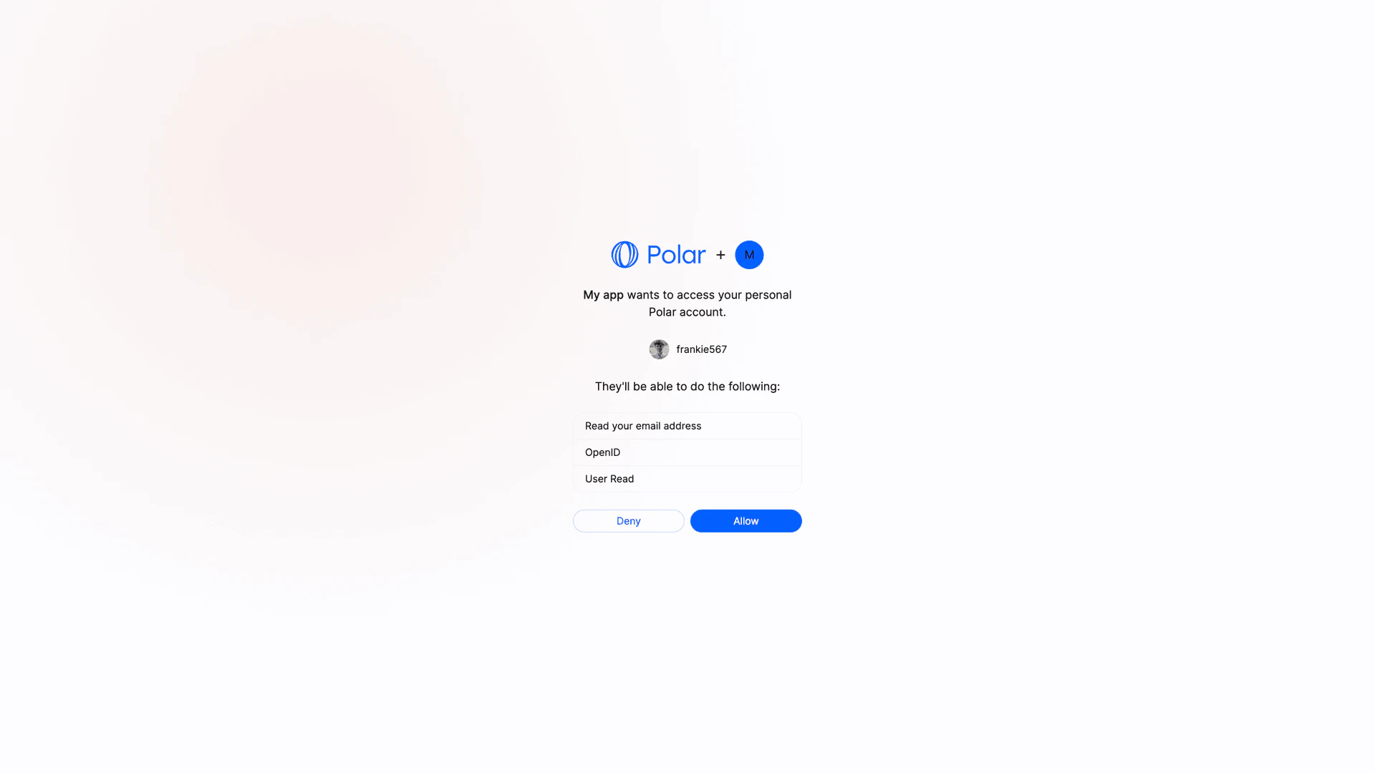Deny the access request
The height and width of the screenshot is (773, 1375).
point(628,521)
